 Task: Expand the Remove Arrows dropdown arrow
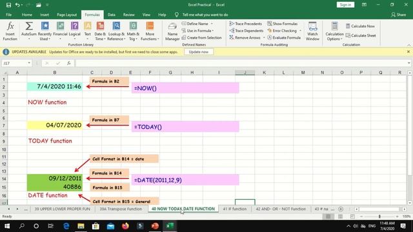(x=264, y=37)
